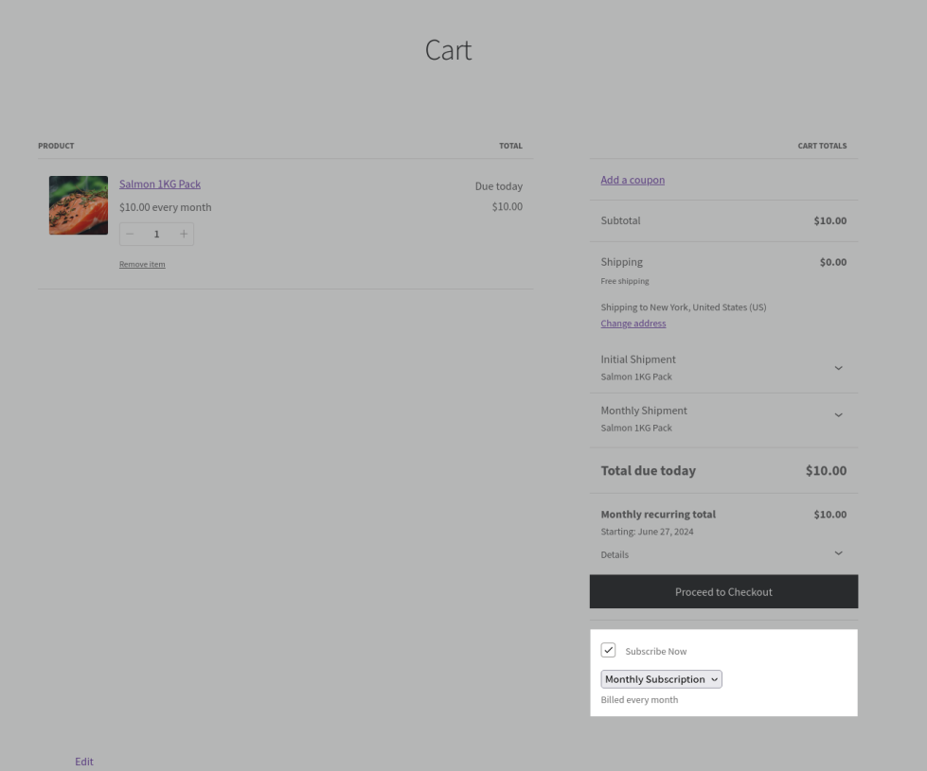Expand Monthly Shipment chevron arrow
The width and height of the screenshot is (927, 771).
[838, 415]
